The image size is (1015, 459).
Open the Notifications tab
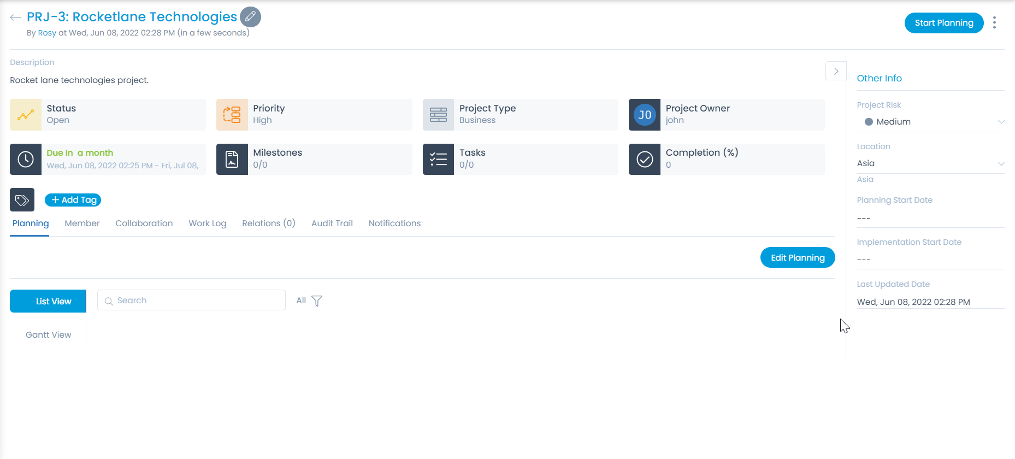click(x=394, y=223)
